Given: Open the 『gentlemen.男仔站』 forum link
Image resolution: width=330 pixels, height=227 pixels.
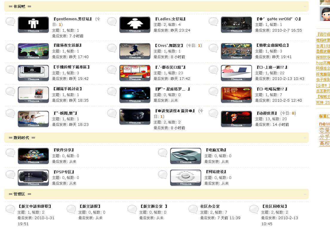Looking at the screenshot, I should pyautogui.click(x=73, y=19).
